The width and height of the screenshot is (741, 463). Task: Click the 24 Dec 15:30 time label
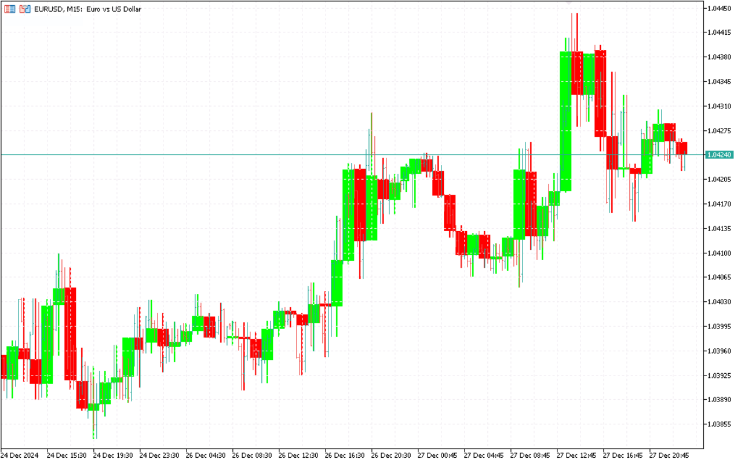pyautogui.click(x=67, y=455)
